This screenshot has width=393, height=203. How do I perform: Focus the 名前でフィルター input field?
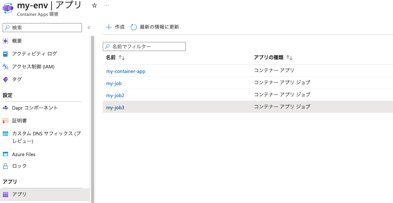[x=144, y=46]
